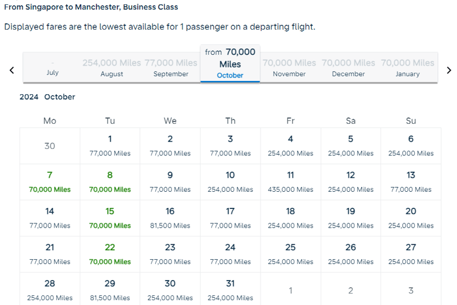Choose October 22 lowest fare
The height and width of the screenshot is (305, 457).
point(110,254)
